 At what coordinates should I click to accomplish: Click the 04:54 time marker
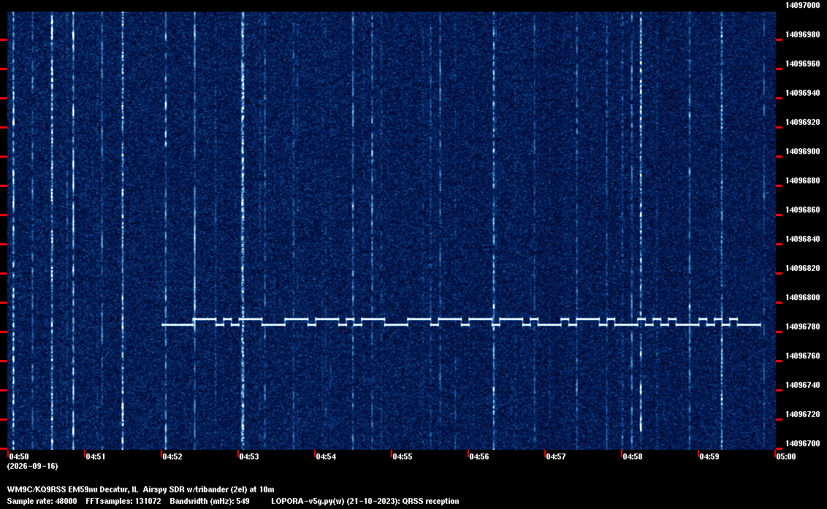(325, 456)
